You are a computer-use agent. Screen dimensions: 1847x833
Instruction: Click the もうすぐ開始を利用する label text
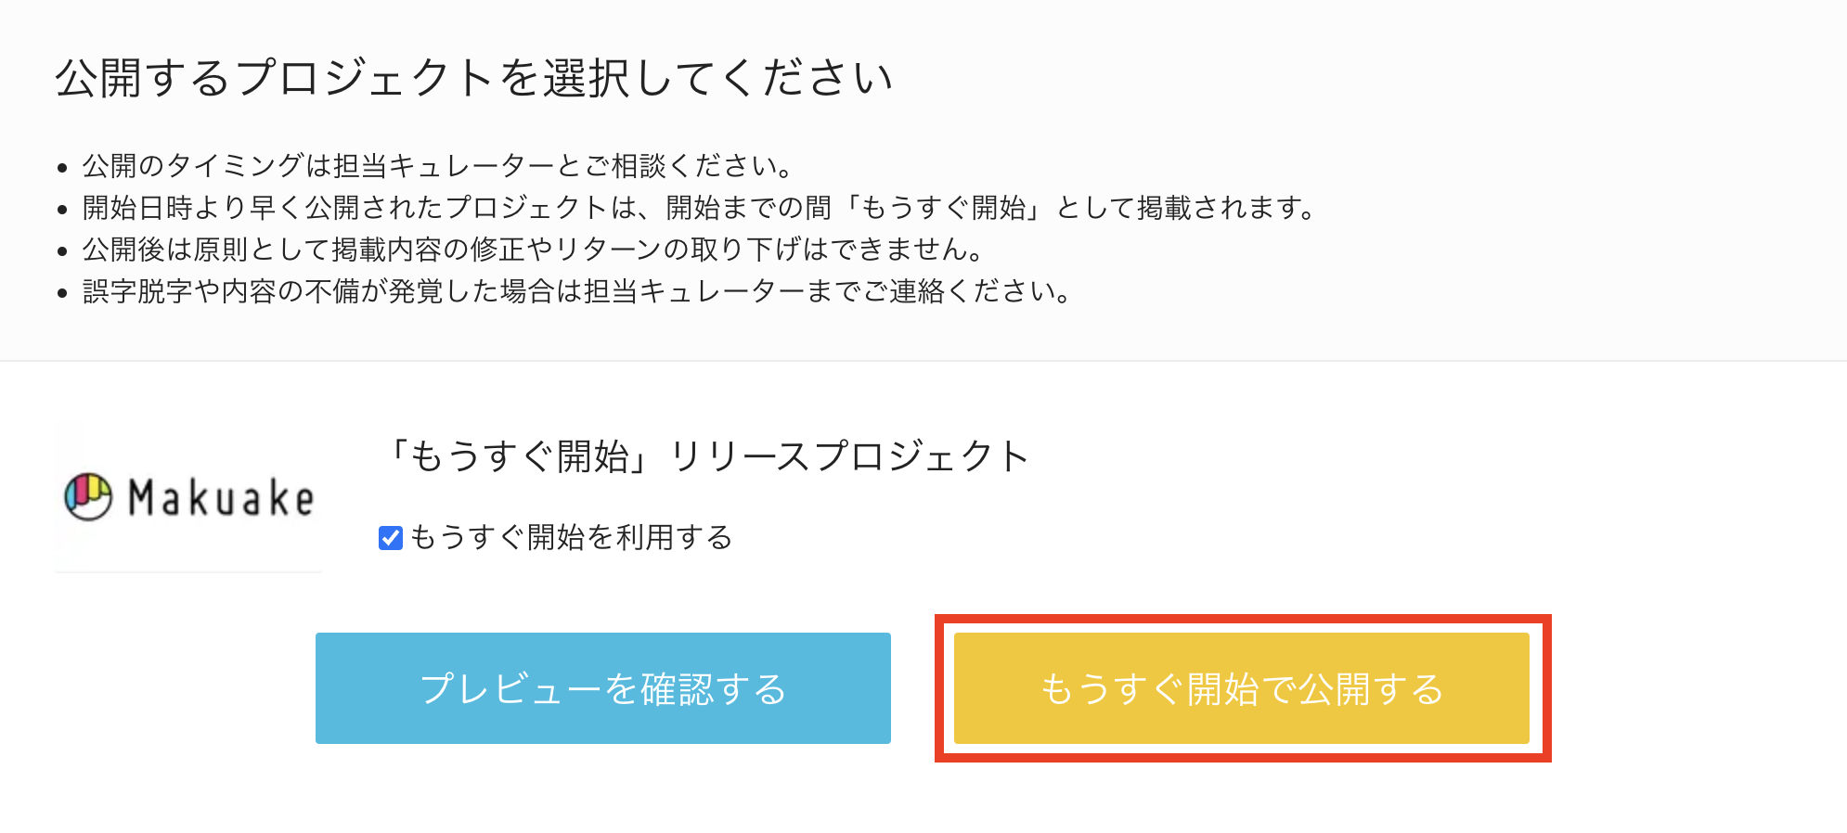point(572,537)
